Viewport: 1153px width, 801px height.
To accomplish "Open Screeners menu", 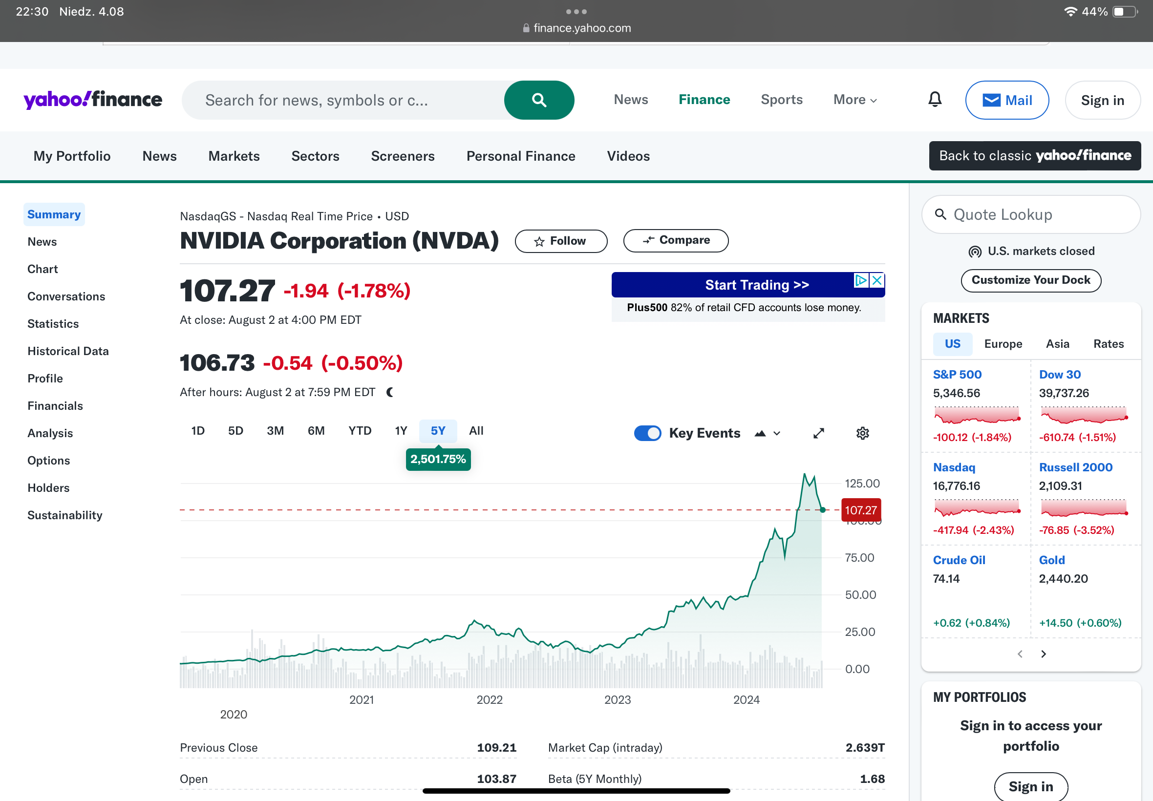I will (403, 156).
